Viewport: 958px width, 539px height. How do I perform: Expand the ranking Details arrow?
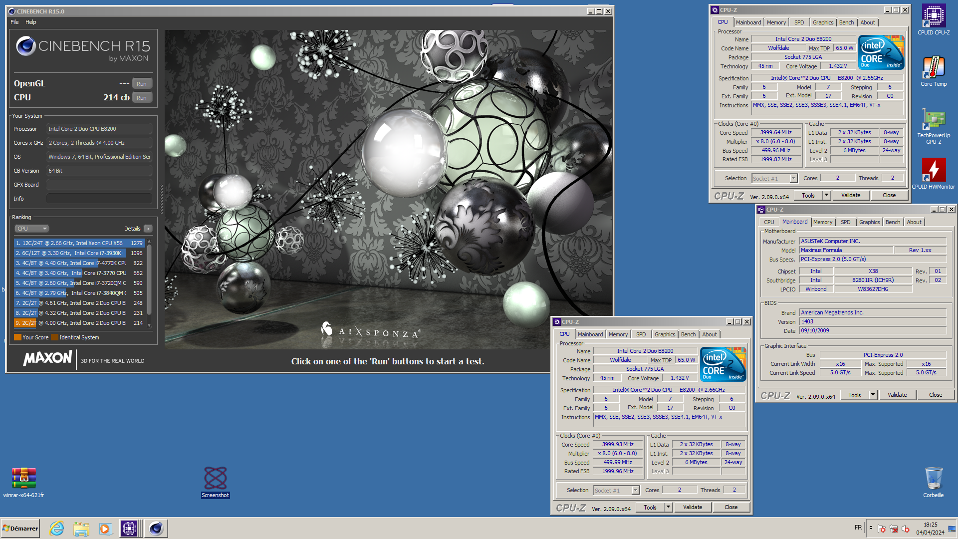148,229
